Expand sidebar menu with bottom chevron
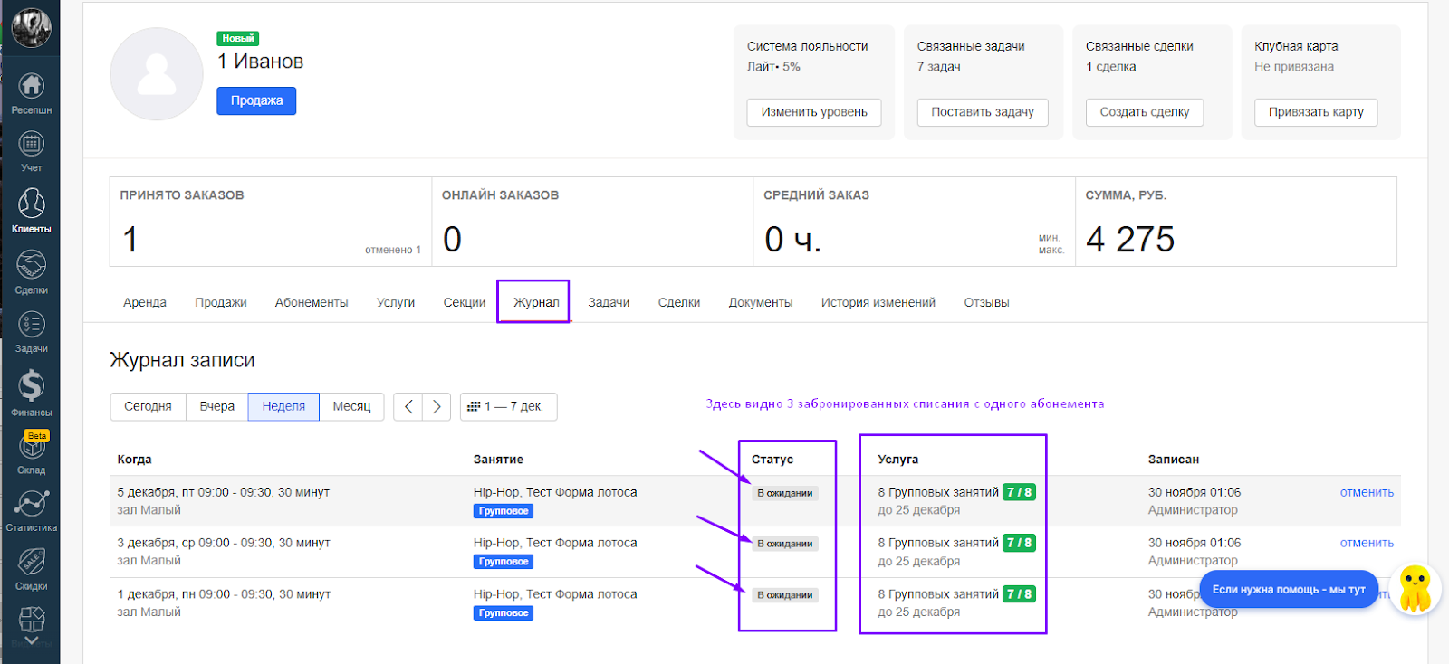The image size is (1449, 664). (x=31, y=640)
